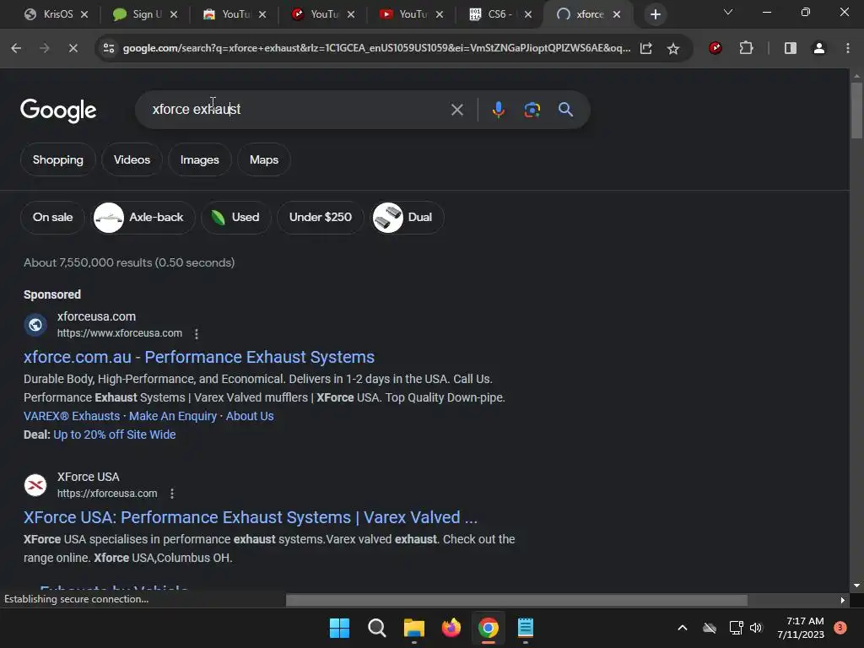Open the Shopping search filter

[x=58, y=159]
